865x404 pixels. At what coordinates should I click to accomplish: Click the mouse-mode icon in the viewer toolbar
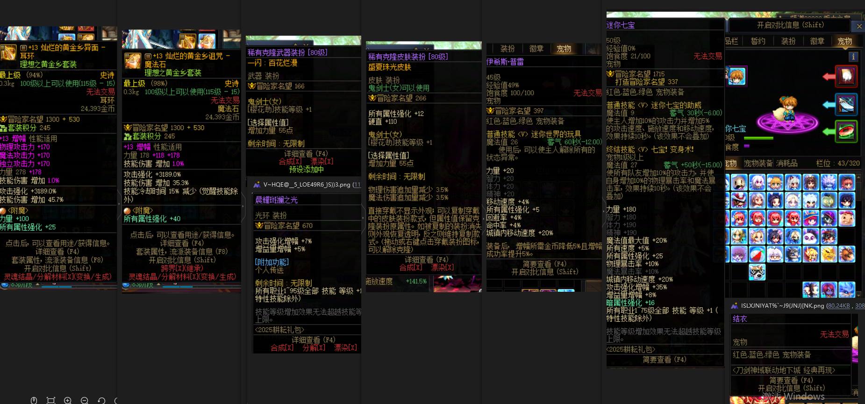click(34, 400)
